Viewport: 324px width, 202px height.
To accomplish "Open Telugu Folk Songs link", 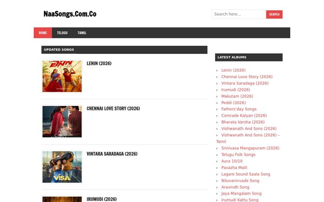I will [238, 154].
